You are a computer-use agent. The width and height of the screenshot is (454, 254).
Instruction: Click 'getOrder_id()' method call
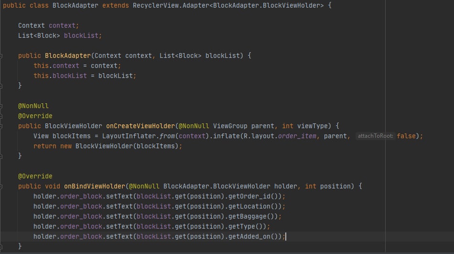253,196
